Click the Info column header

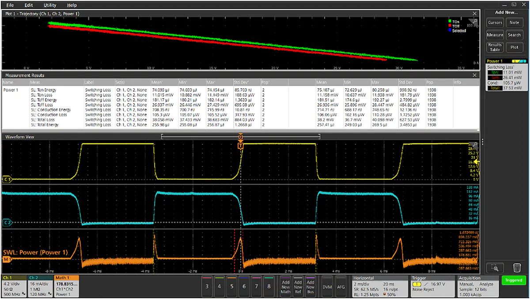coord(466,82)
